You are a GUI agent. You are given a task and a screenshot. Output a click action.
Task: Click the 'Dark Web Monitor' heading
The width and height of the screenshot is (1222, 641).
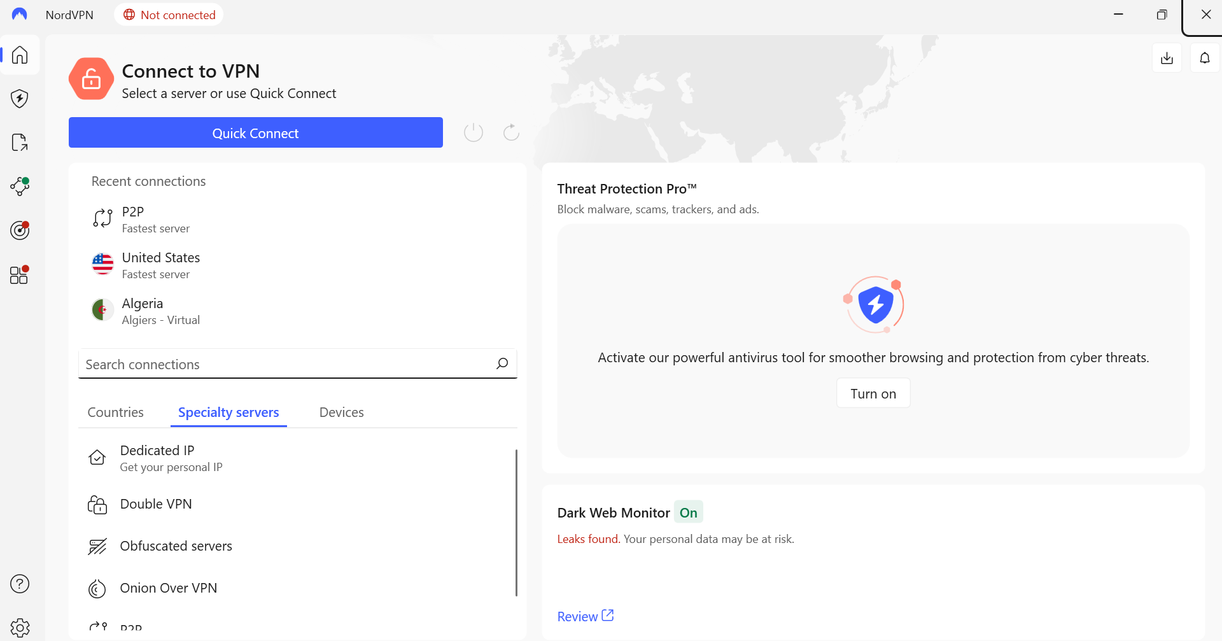click(x=614, y=513)
